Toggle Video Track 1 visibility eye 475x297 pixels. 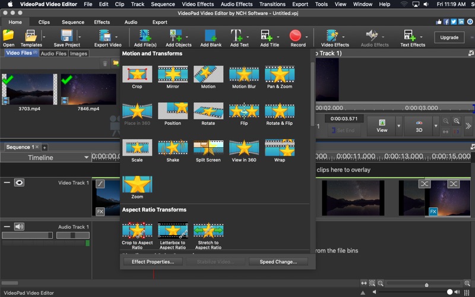(x=19, y=183)
